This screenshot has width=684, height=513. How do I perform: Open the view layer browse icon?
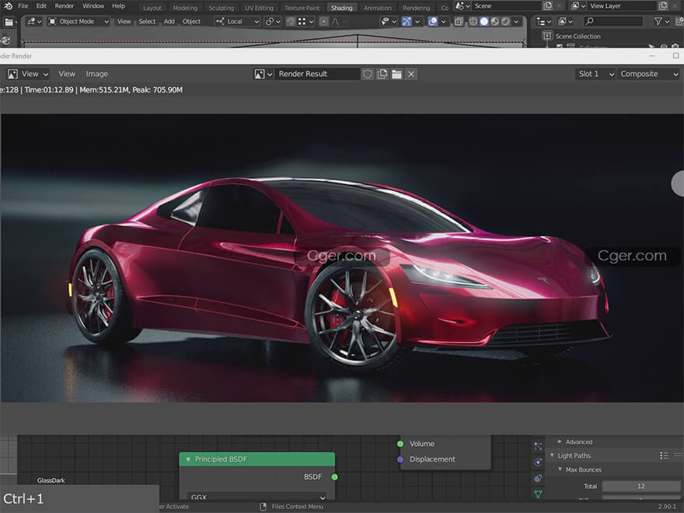[x=578, y=6]
